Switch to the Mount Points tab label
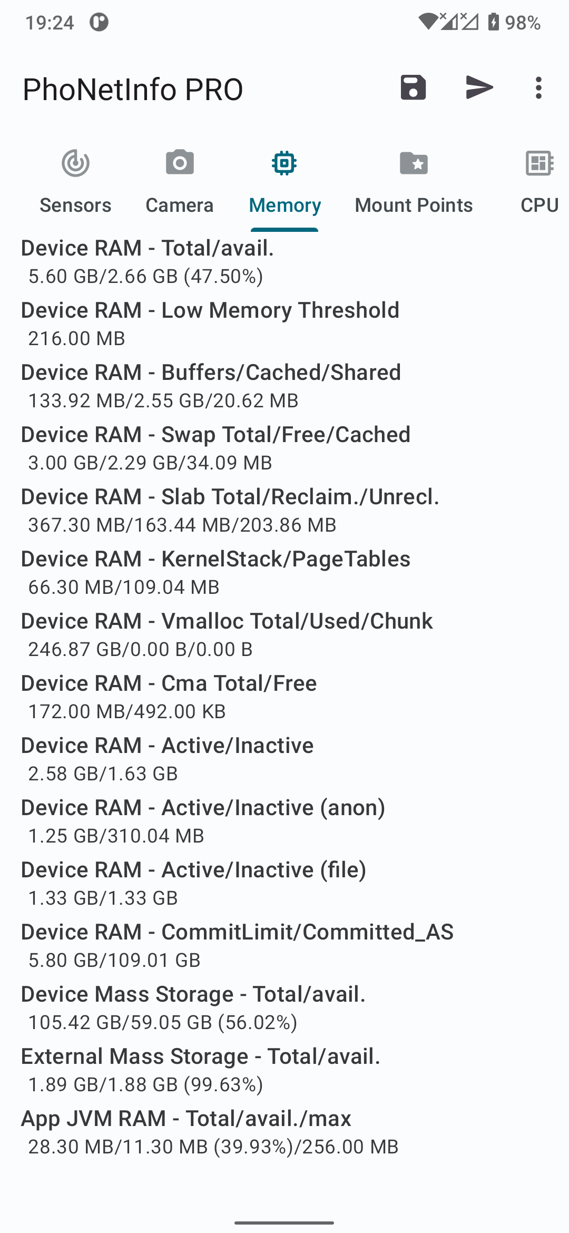The height and width of the screenshot is (1233, 569). [x=414, y=205]
